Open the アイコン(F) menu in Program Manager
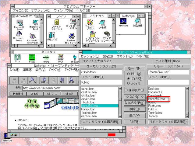The image size is (195, 146). pos(20,10)
